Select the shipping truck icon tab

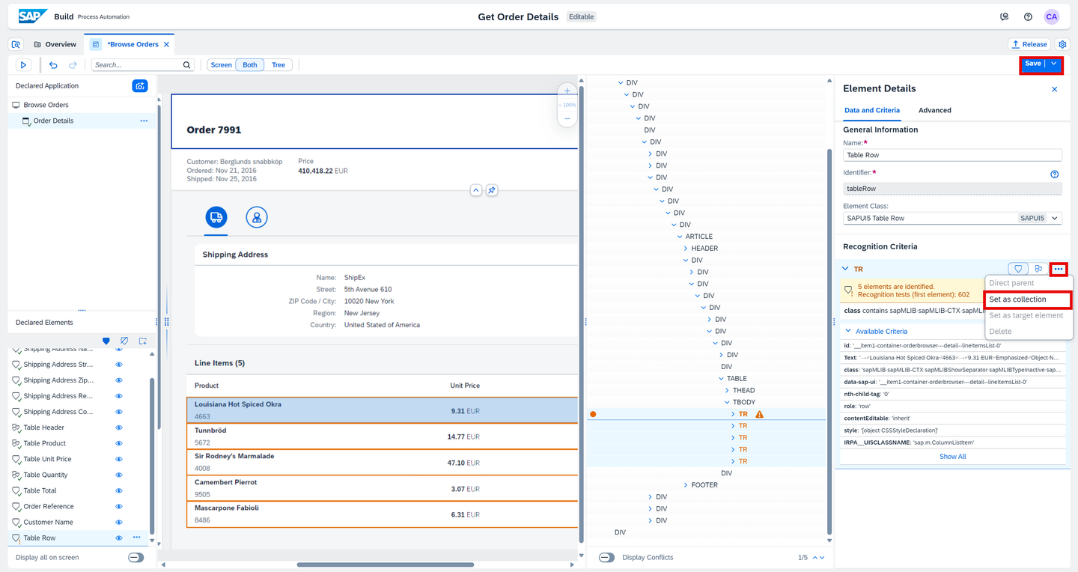(216, 217)
